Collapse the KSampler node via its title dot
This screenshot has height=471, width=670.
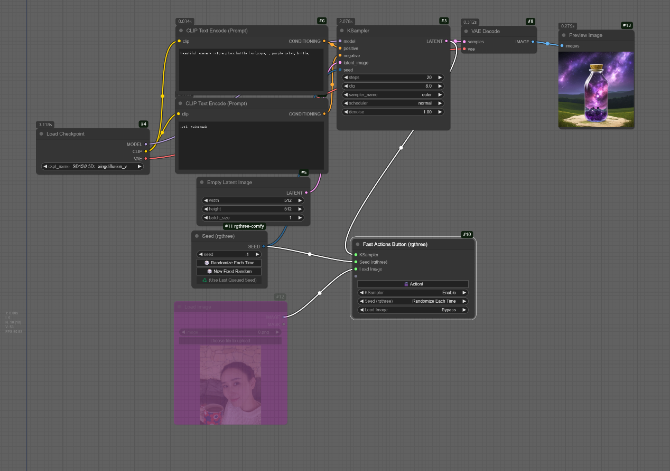tap(342, 31)
